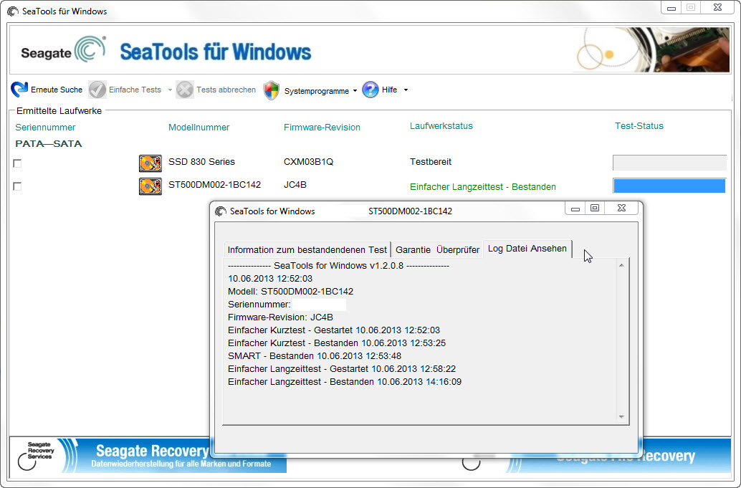Click the ST500DM002-1BC142 model in drive list
Image resolution: width=741 pixels, height=488 pixels.
coord(214,185)
